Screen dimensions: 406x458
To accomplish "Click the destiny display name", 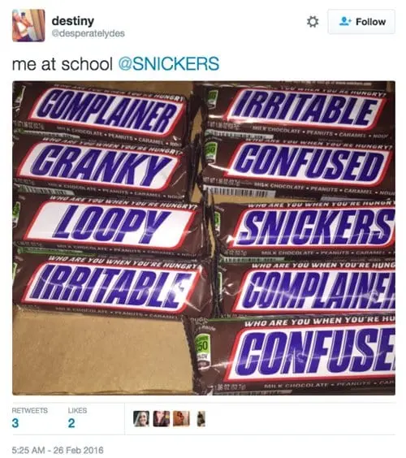I will pyautogui.click(x=73, y=21).
